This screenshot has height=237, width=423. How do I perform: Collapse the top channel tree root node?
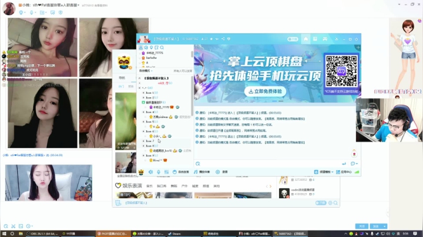(x=139, y=78)
